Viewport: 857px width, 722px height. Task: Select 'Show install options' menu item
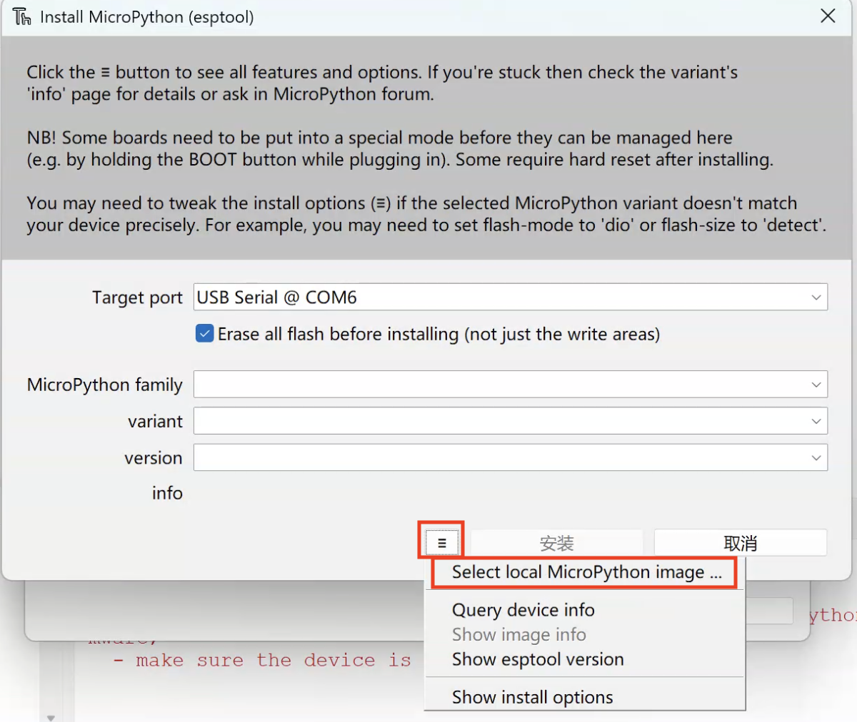531,696
